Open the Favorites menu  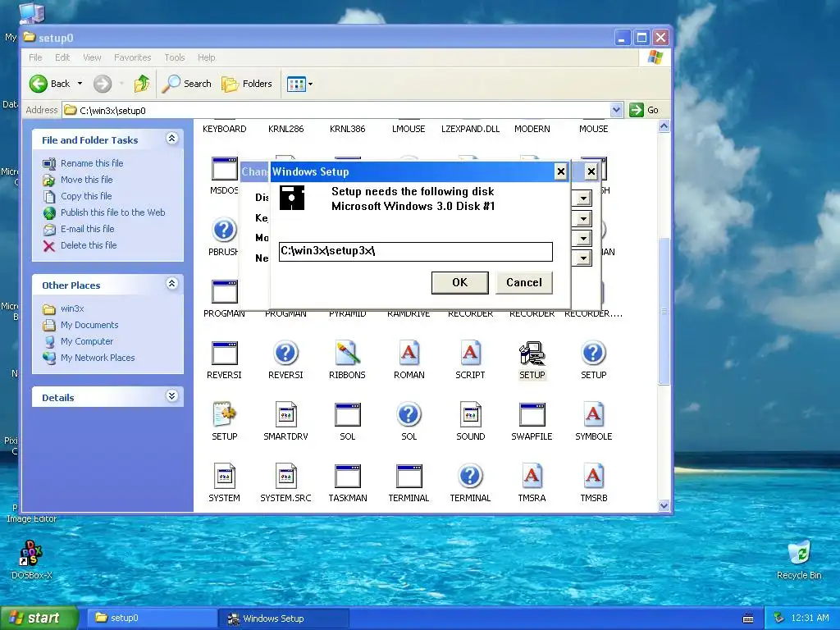pos(132,57)
